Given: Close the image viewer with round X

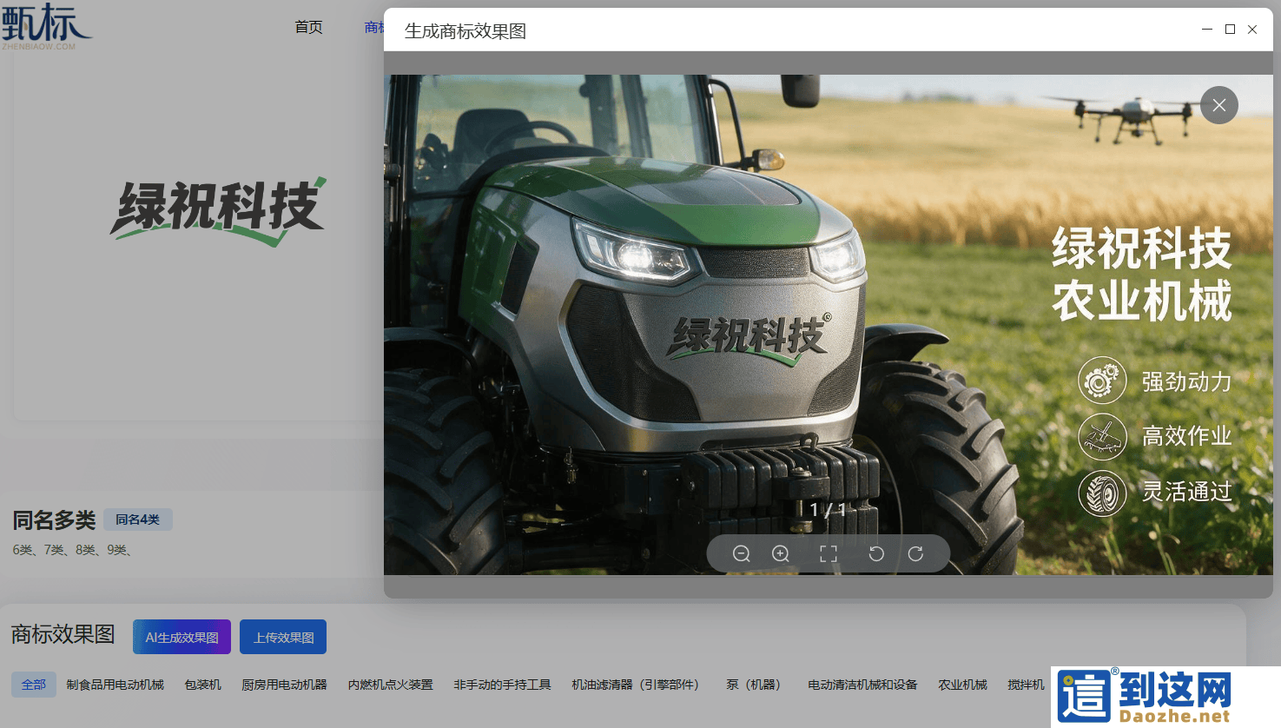Looking at the screenshot, I should click(x=1219, y=105).
